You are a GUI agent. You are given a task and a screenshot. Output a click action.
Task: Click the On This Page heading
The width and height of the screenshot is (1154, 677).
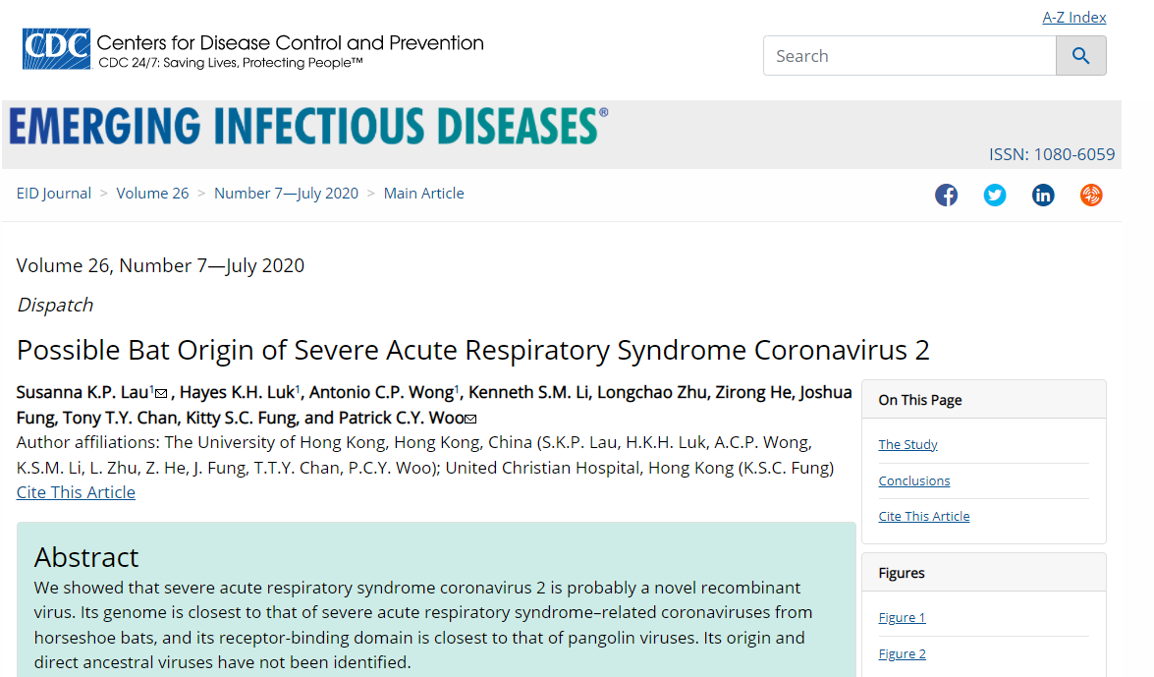tap(920, 400)
